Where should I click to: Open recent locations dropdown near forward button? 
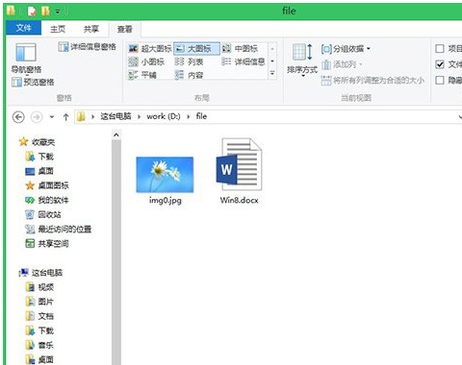point(52,117)
